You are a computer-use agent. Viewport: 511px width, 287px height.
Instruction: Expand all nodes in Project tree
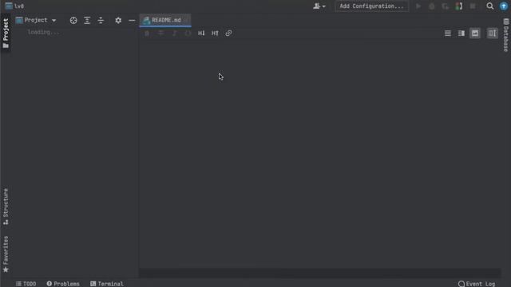pyautogui.click(x=87, y=20)
